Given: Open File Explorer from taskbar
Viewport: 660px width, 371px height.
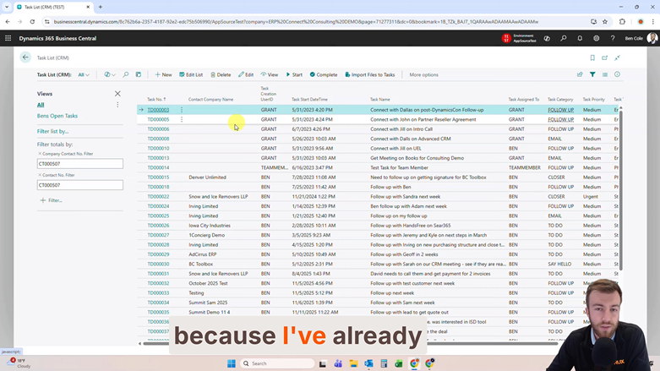Looking at the screenshot, I should click(x=353, y=363).
